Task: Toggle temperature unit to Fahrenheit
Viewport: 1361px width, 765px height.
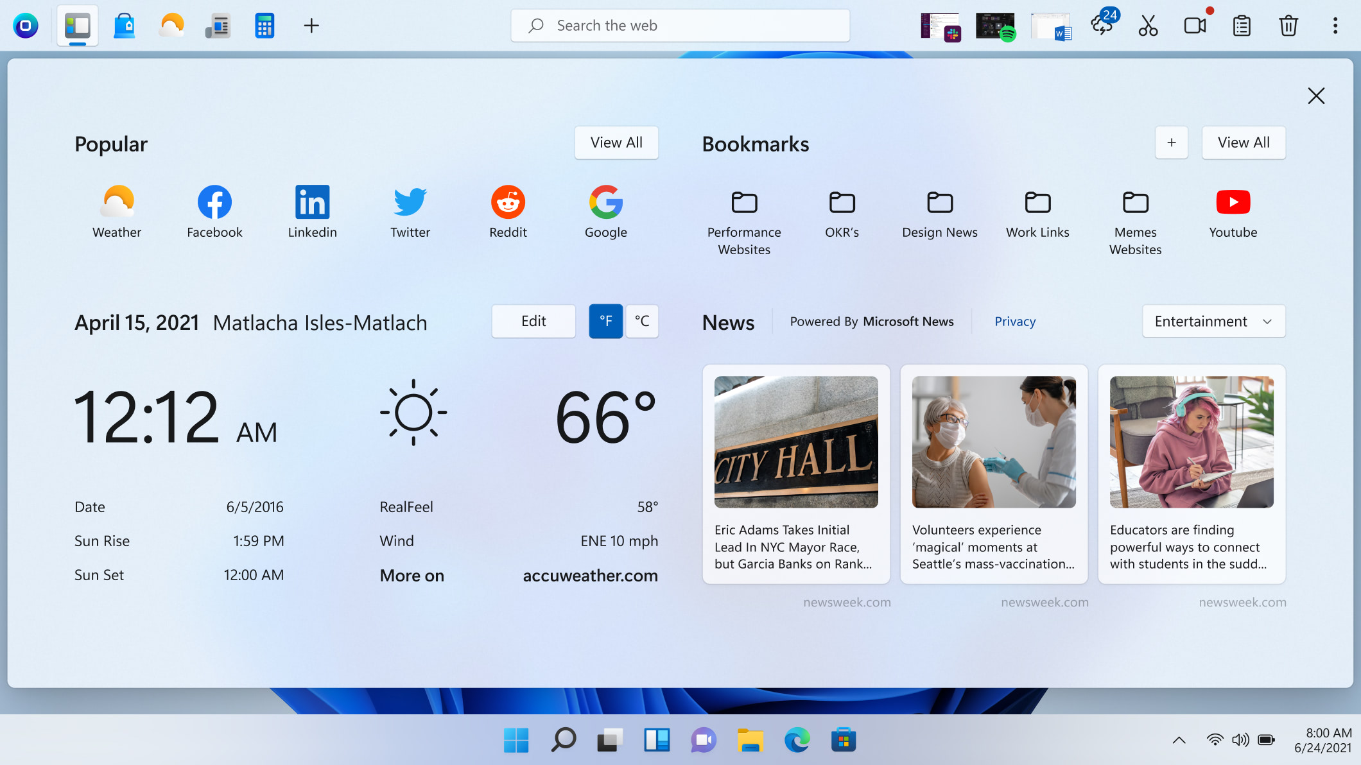Action: pos(605,320)
